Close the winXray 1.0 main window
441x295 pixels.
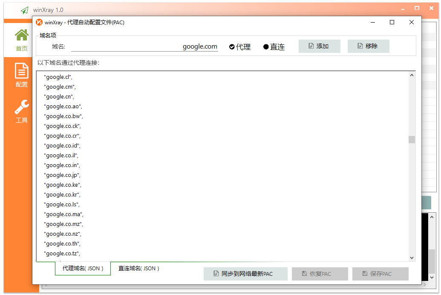[431, 8]
